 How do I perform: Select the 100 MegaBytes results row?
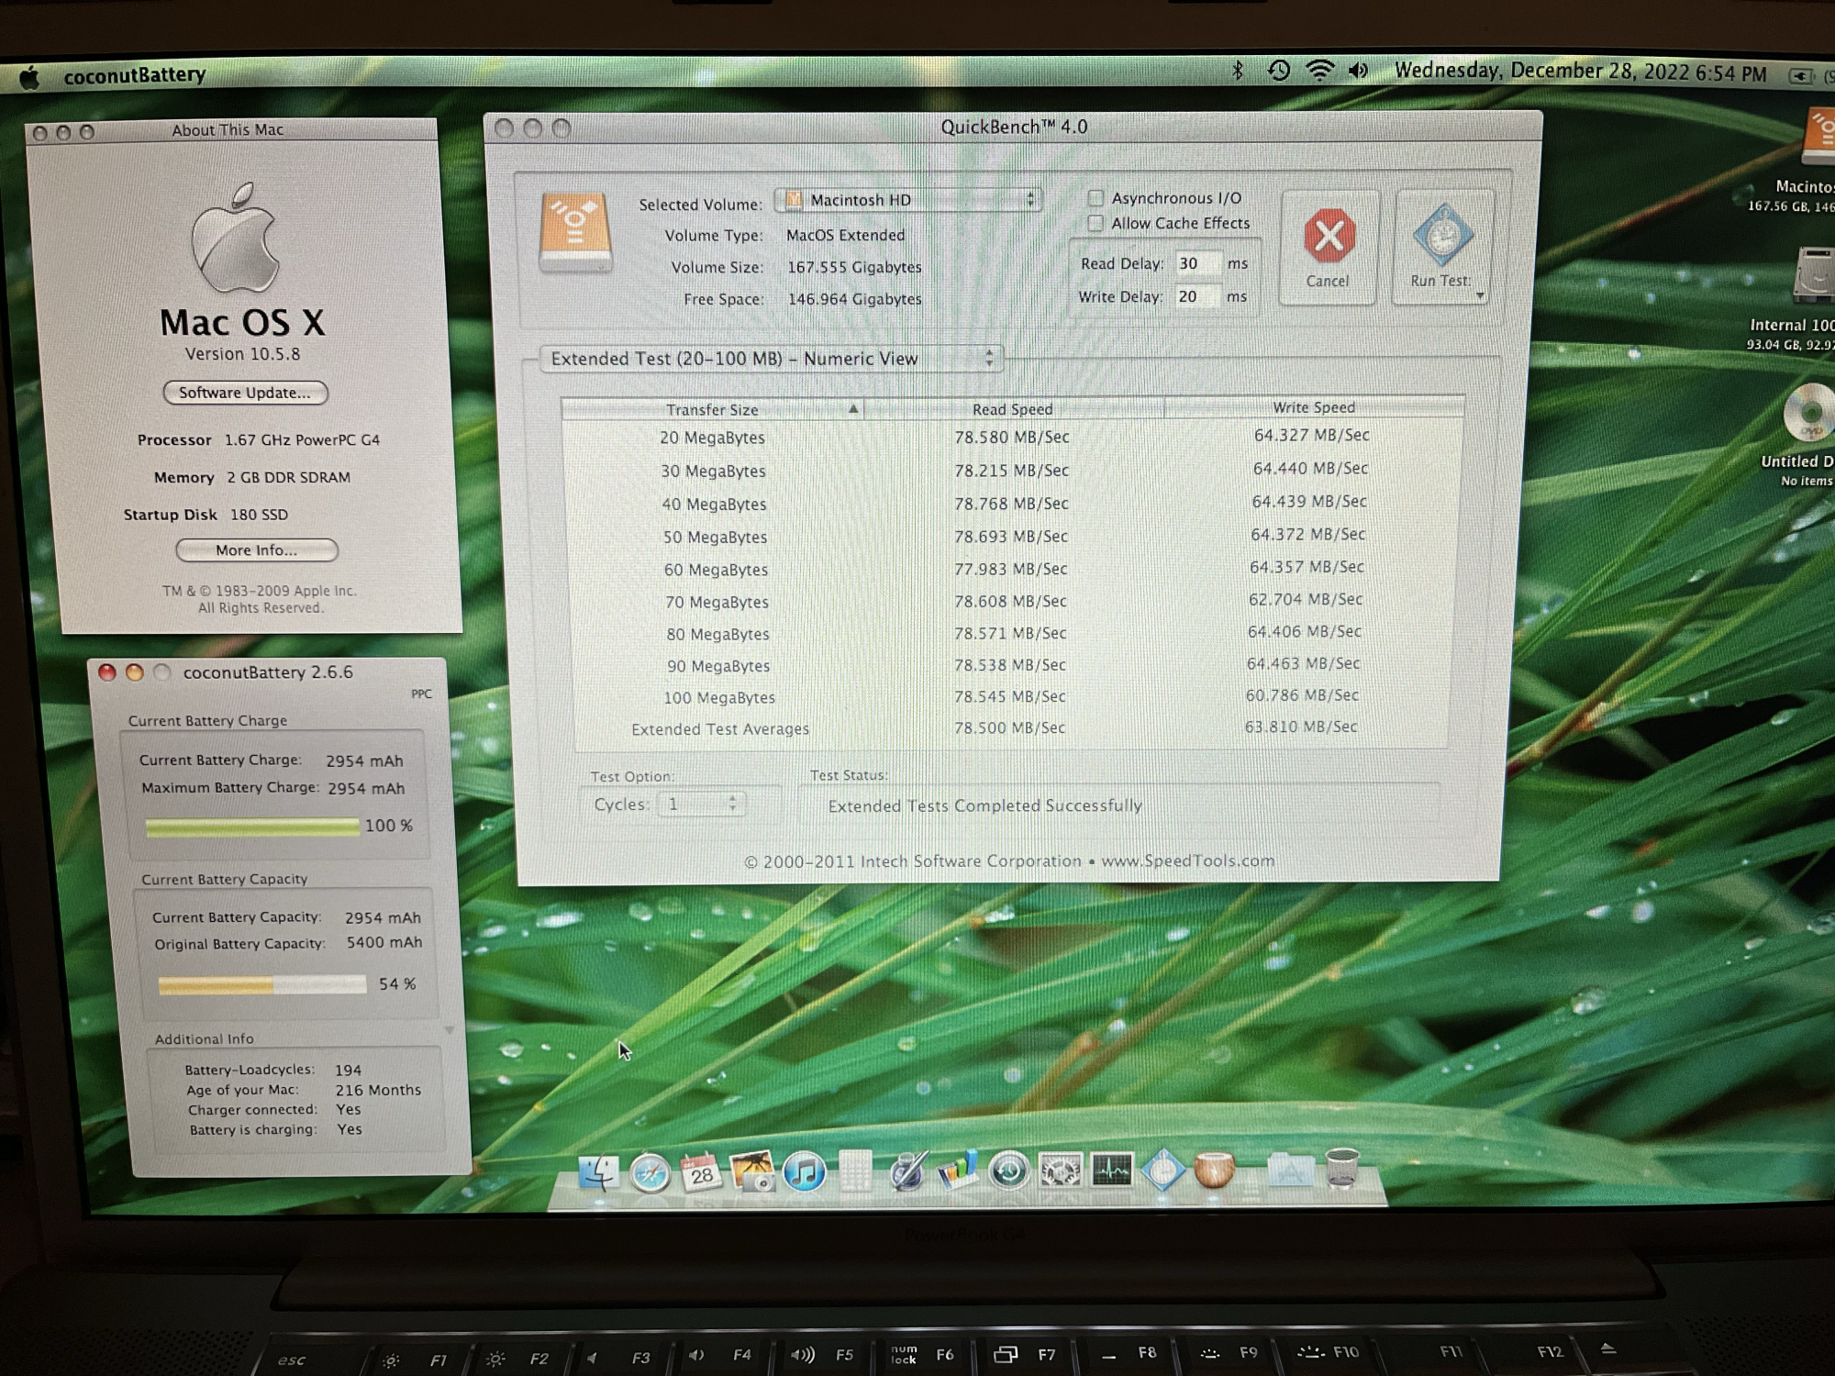click(1009, 696)
